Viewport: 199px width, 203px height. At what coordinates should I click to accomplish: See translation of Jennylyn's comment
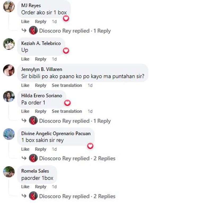[x=67, y=85]
